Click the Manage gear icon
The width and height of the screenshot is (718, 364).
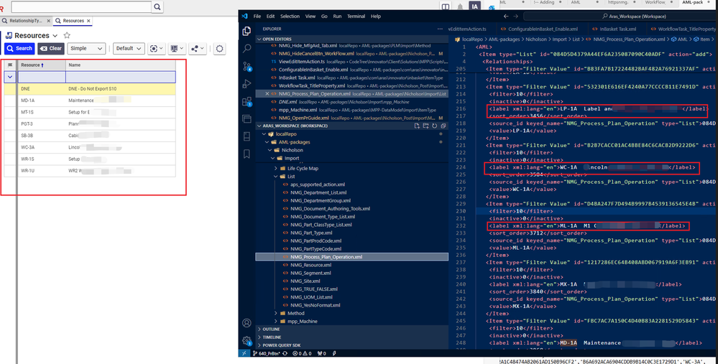[x=247, y=340]
